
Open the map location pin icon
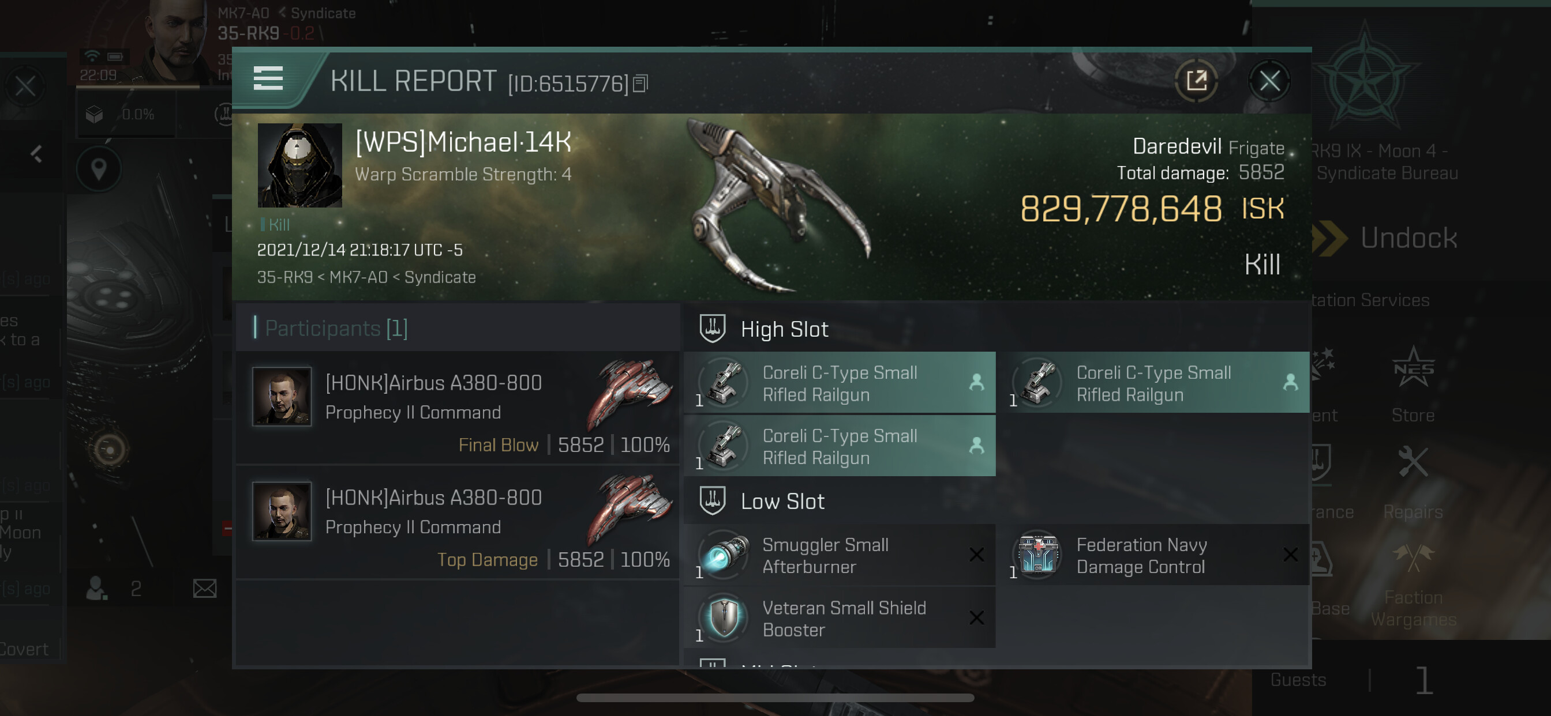click(x=99, y=169)
